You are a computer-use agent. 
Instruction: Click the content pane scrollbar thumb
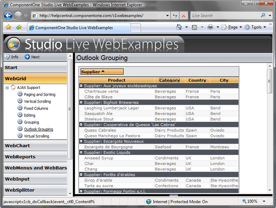269,81
